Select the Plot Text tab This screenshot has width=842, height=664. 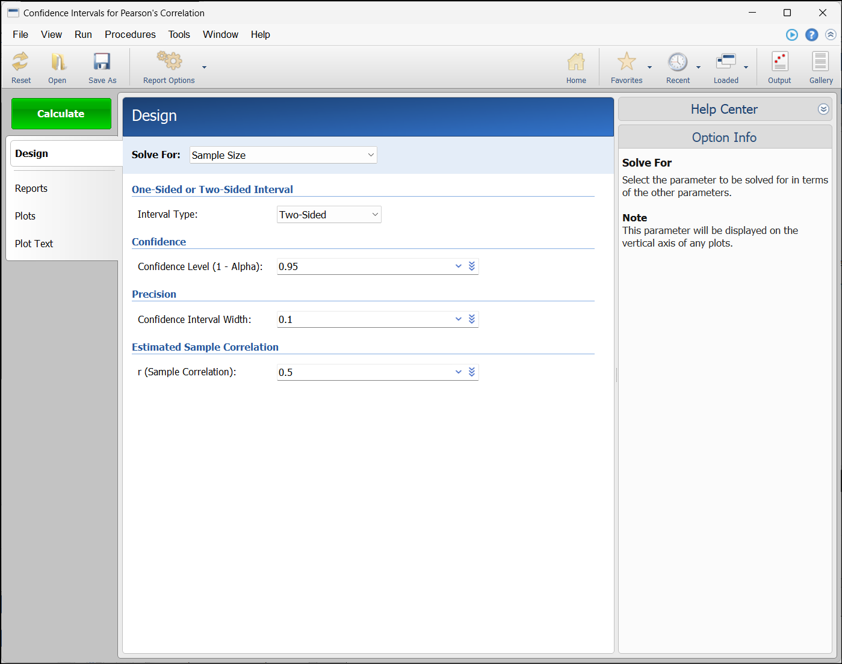pos(34,244)
